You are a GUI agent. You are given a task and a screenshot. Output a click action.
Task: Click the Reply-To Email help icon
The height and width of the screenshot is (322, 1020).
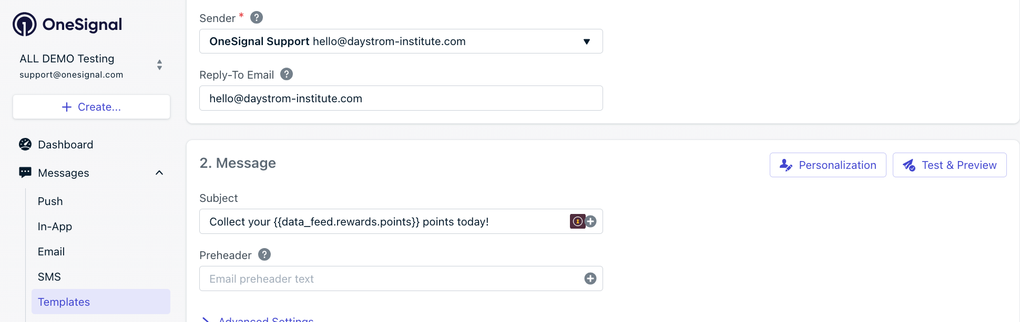coord(287,74)
